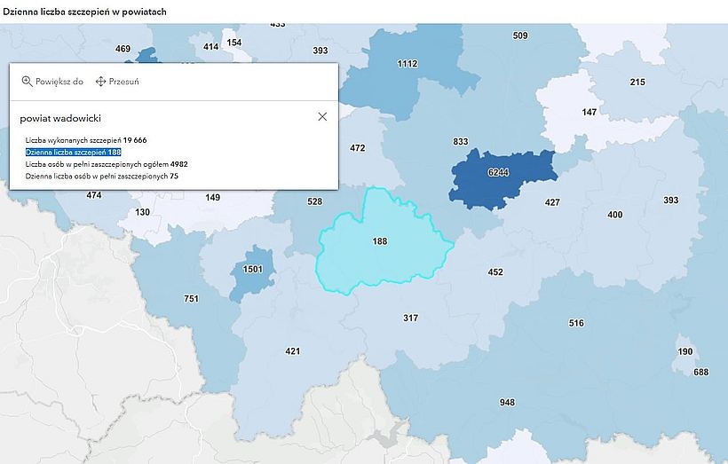Click the magnifier icon for Powiększ do
This screenshot has width=728, height=464.
[x=27, y=81]
